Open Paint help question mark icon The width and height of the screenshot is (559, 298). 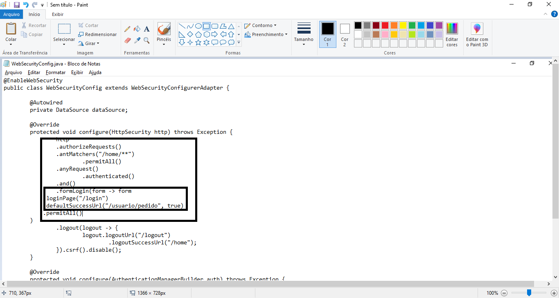tap(555, 14)
